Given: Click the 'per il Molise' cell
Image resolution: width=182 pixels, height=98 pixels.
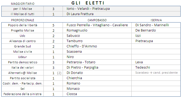Looking at the screenshot, I should pyautogui.click(x=23, y=9).
